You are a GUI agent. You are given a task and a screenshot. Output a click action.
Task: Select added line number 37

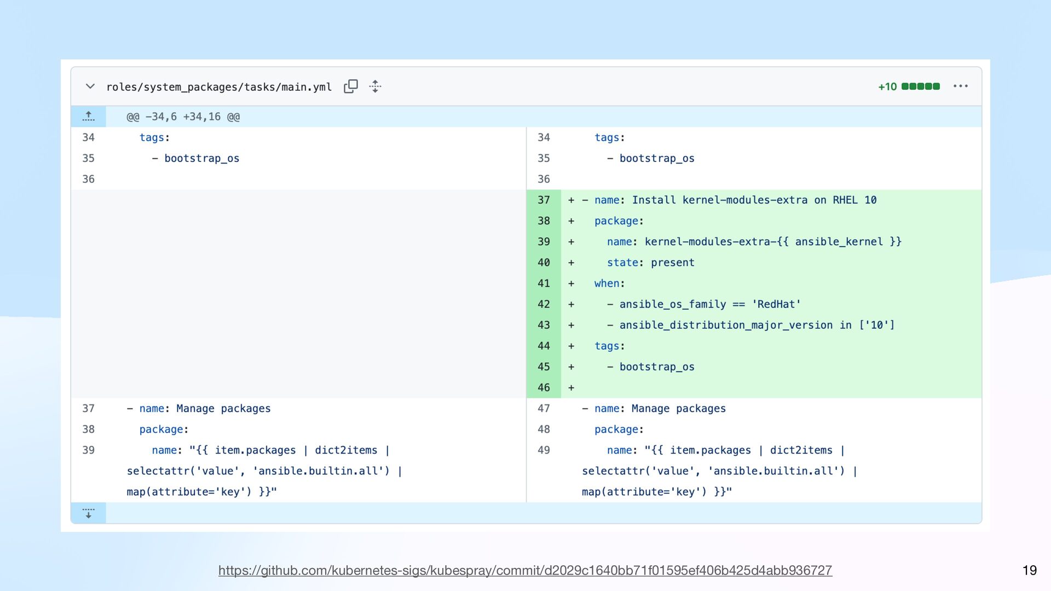(543, 200)
